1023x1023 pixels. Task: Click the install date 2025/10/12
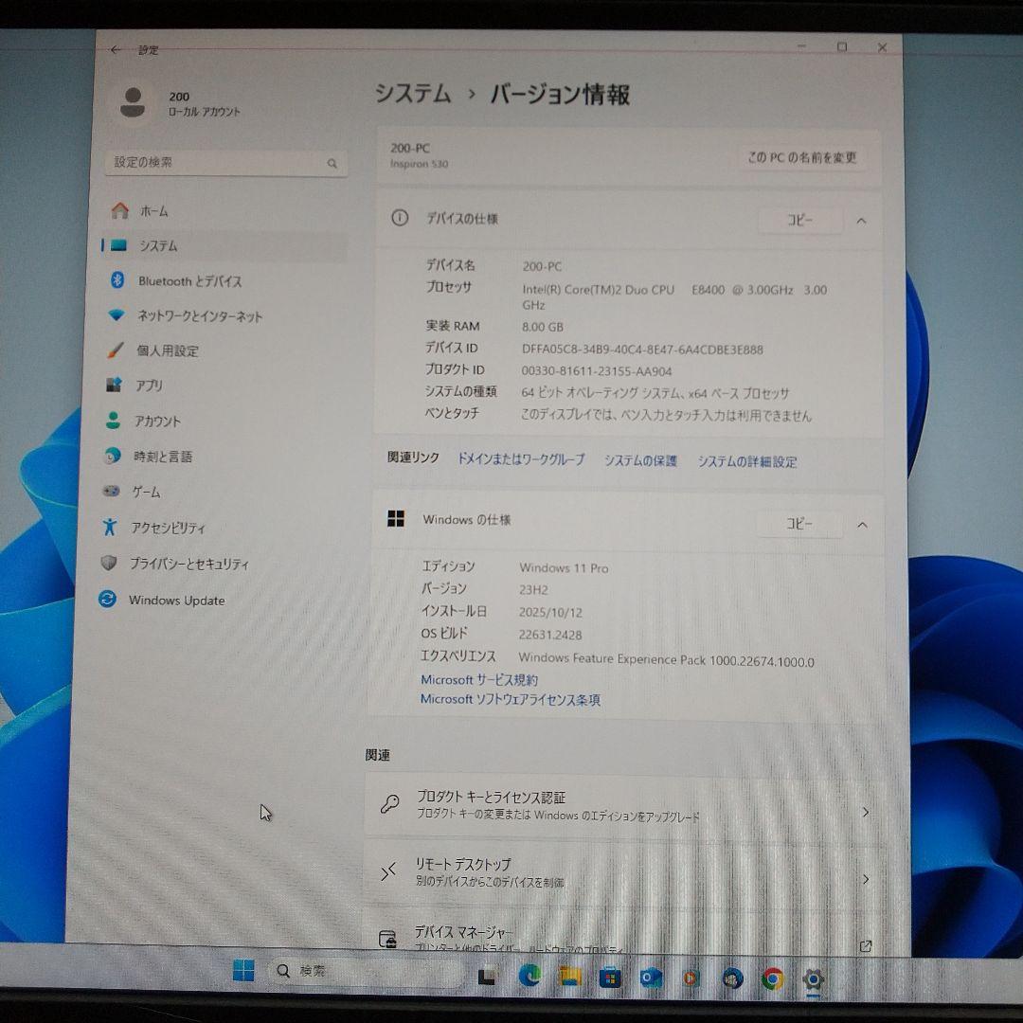click(x=550, y=612)
